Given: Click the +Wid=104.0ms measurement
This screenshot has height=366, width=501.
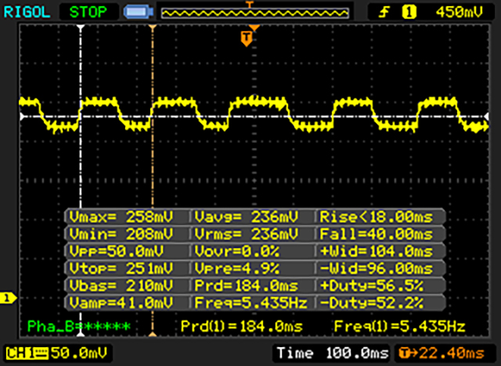Looking at the screenshot, I should (x=376, y=252).
